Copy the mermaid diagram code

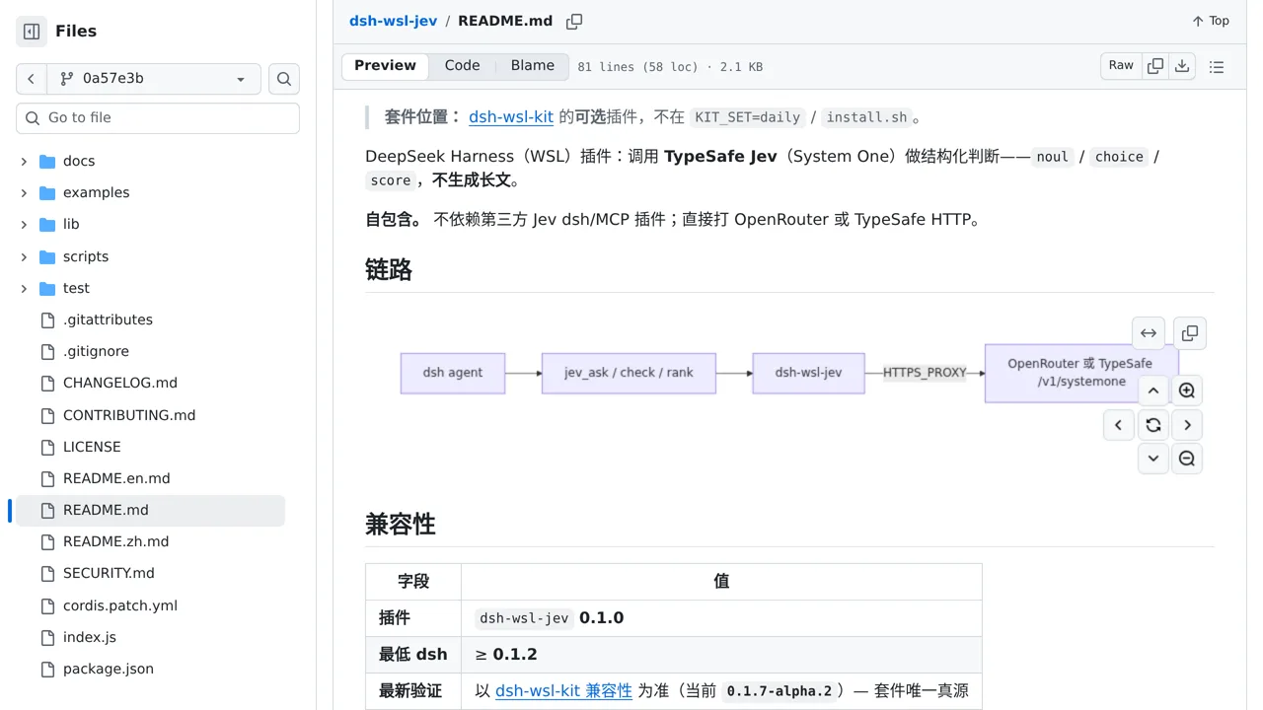pyautogui.click(x=1190, y=333)
